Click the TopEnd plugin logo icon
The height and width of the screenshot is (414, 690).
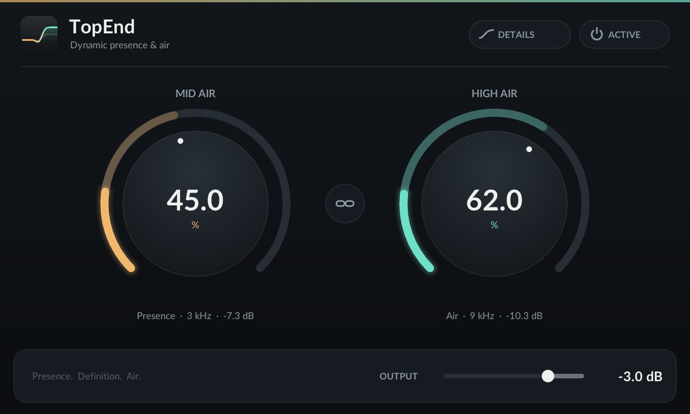pos(39,34)
